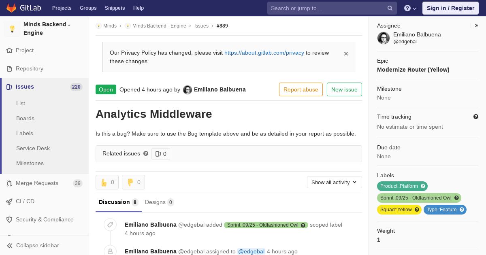Click the Collapse sidebar double-chevron icon
Viewport: 486px width, 255px height.
tap(10, 246)
